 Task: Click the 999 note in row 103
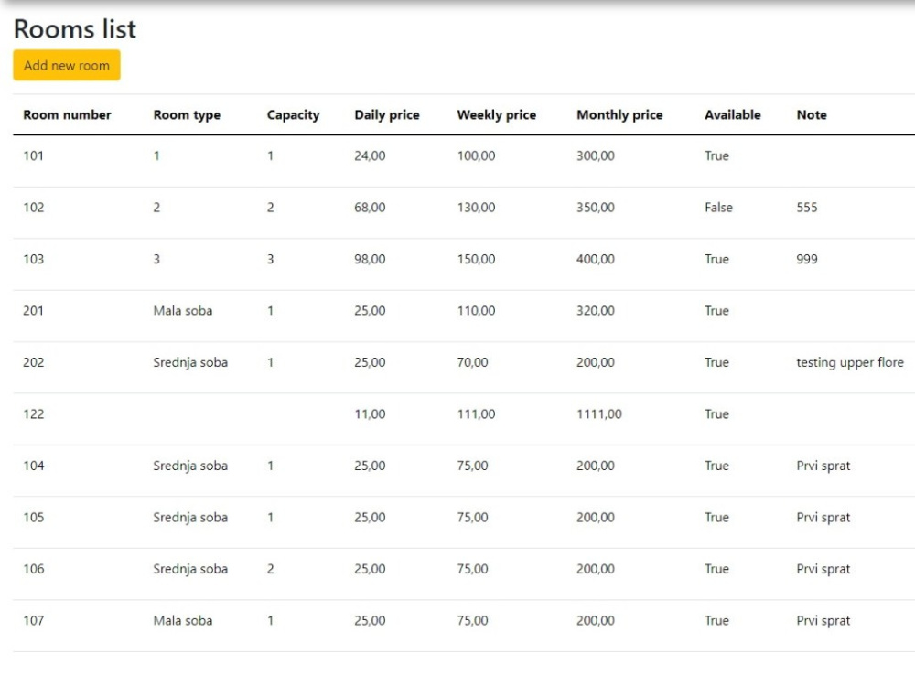click(x=807, y=259)
